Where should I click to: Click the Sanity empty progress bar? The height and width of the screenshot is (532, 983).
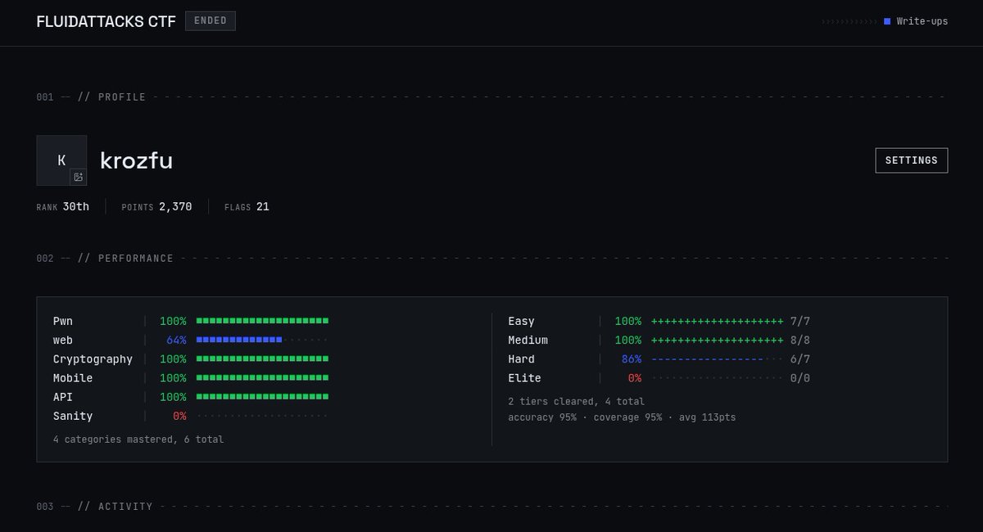point(262,416)
